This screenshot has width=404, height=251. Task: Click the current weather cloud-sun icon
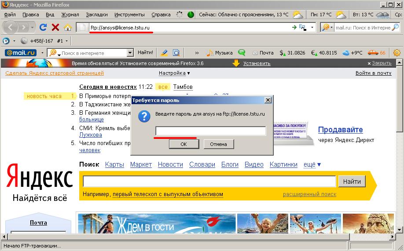[298, 15]
